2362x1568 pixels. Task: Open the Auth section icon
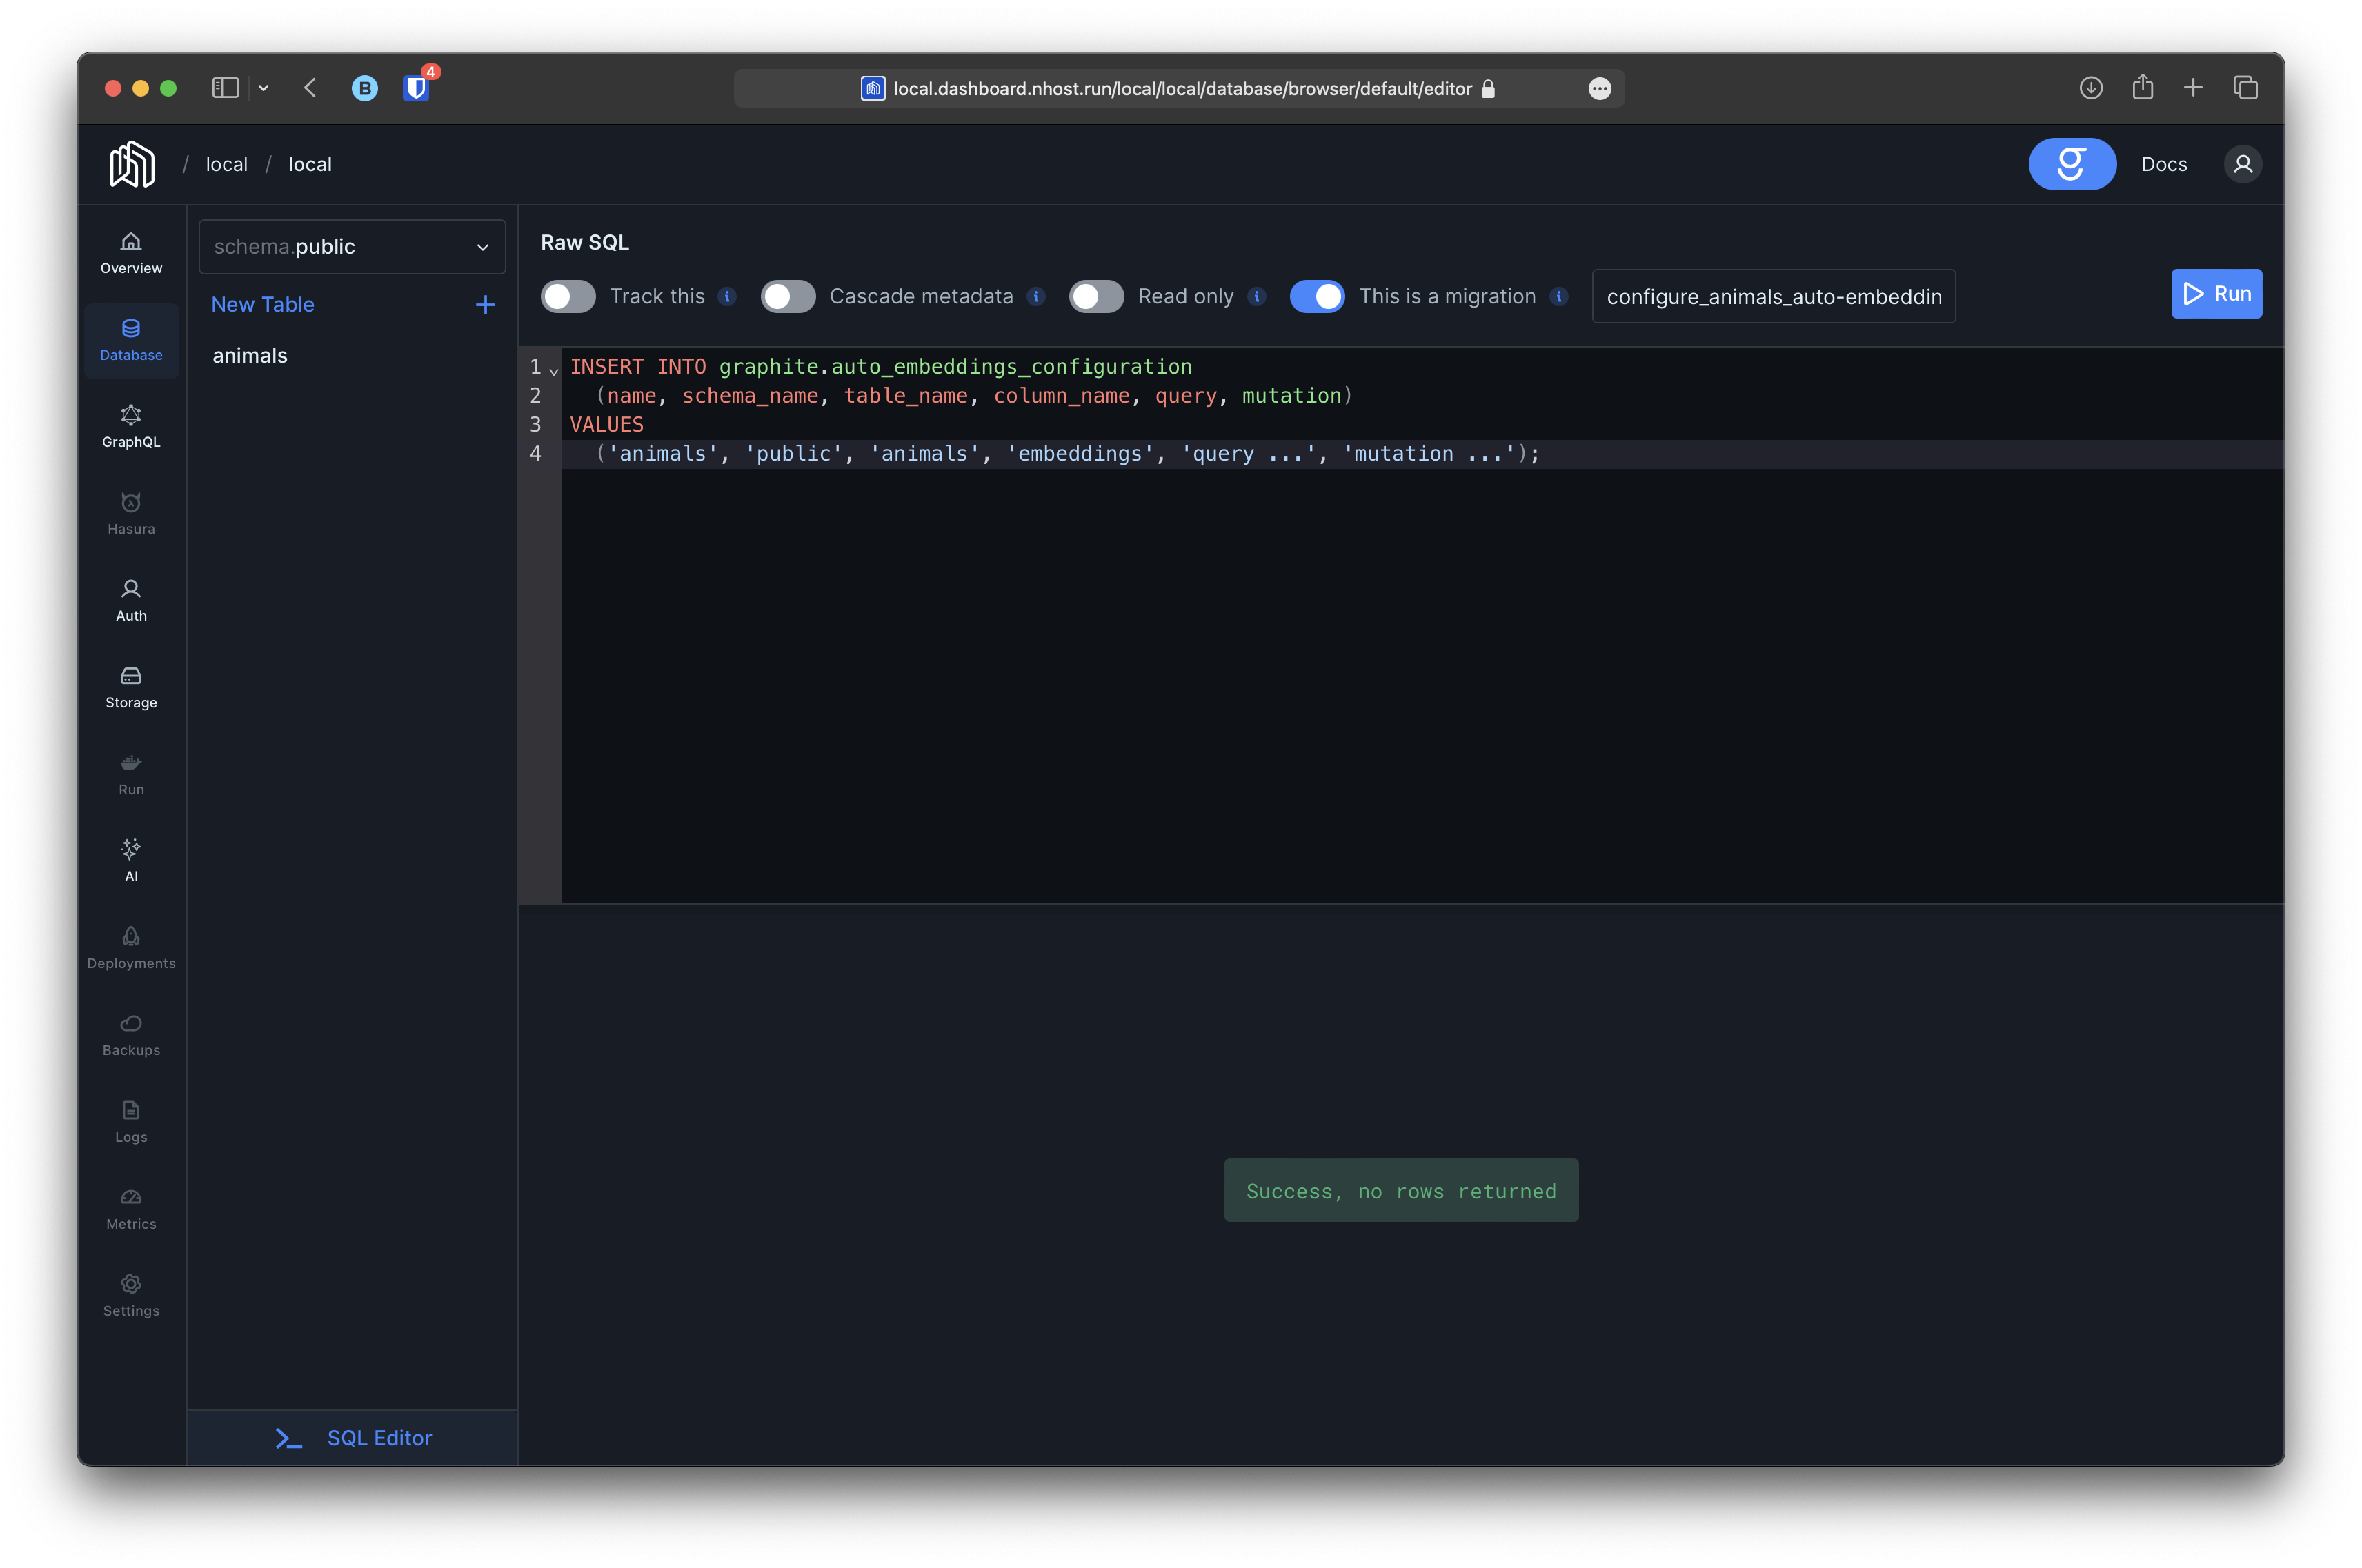point(131,600)
